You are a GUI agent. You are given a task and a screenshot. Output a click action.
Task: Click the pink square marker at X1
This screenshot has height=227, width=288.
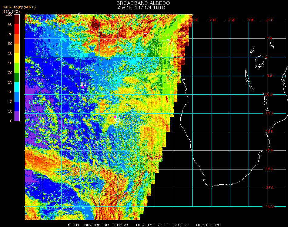point(83,87)
